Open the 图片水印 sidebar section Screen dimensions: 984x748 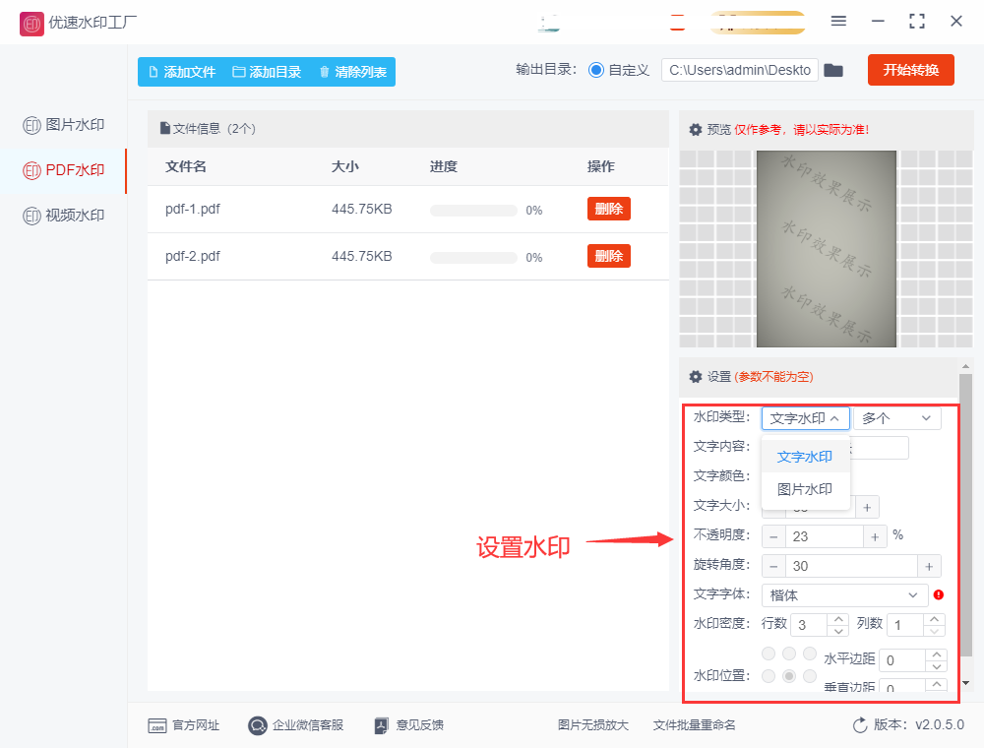(63, 125)
